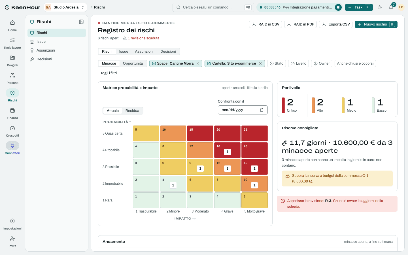Open Impostazioni settings
Viewport: 408px width, 255px height.
(x=12, y=224)
